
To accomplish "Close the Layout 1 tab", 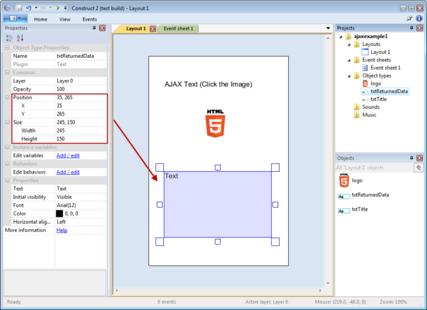I will pos(153,29).
